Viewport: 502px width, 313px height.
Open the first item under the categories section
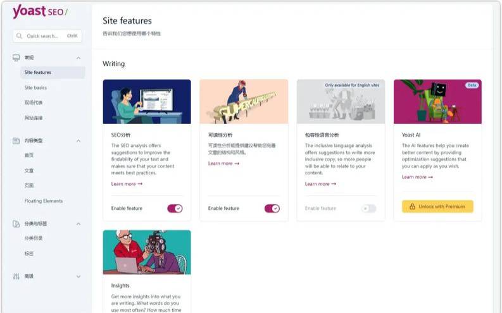pos(34,238)
